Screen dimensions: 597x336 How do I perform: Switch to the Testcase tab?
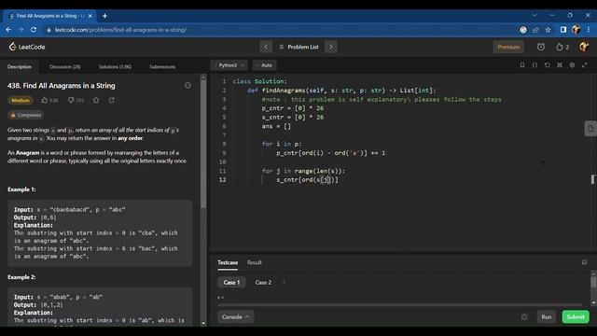pos(228,262)
